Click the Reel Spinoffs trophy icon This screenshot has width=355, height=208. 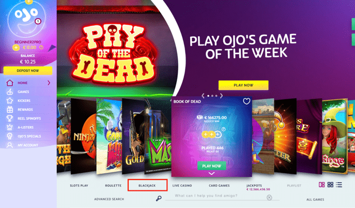pyautogui.click(x=10, y=118)
